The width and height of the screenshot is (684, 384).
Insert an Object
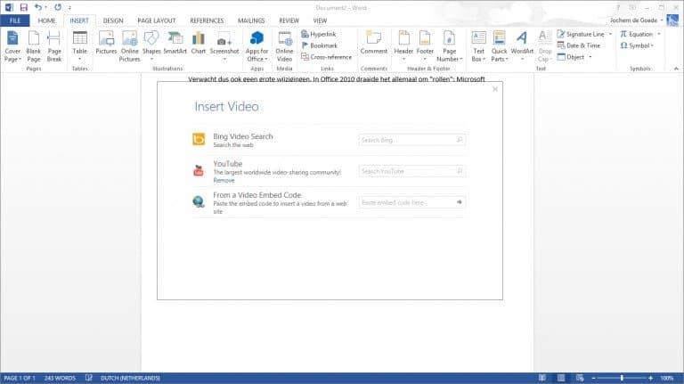pyautogui.click(x=571, y=57)
